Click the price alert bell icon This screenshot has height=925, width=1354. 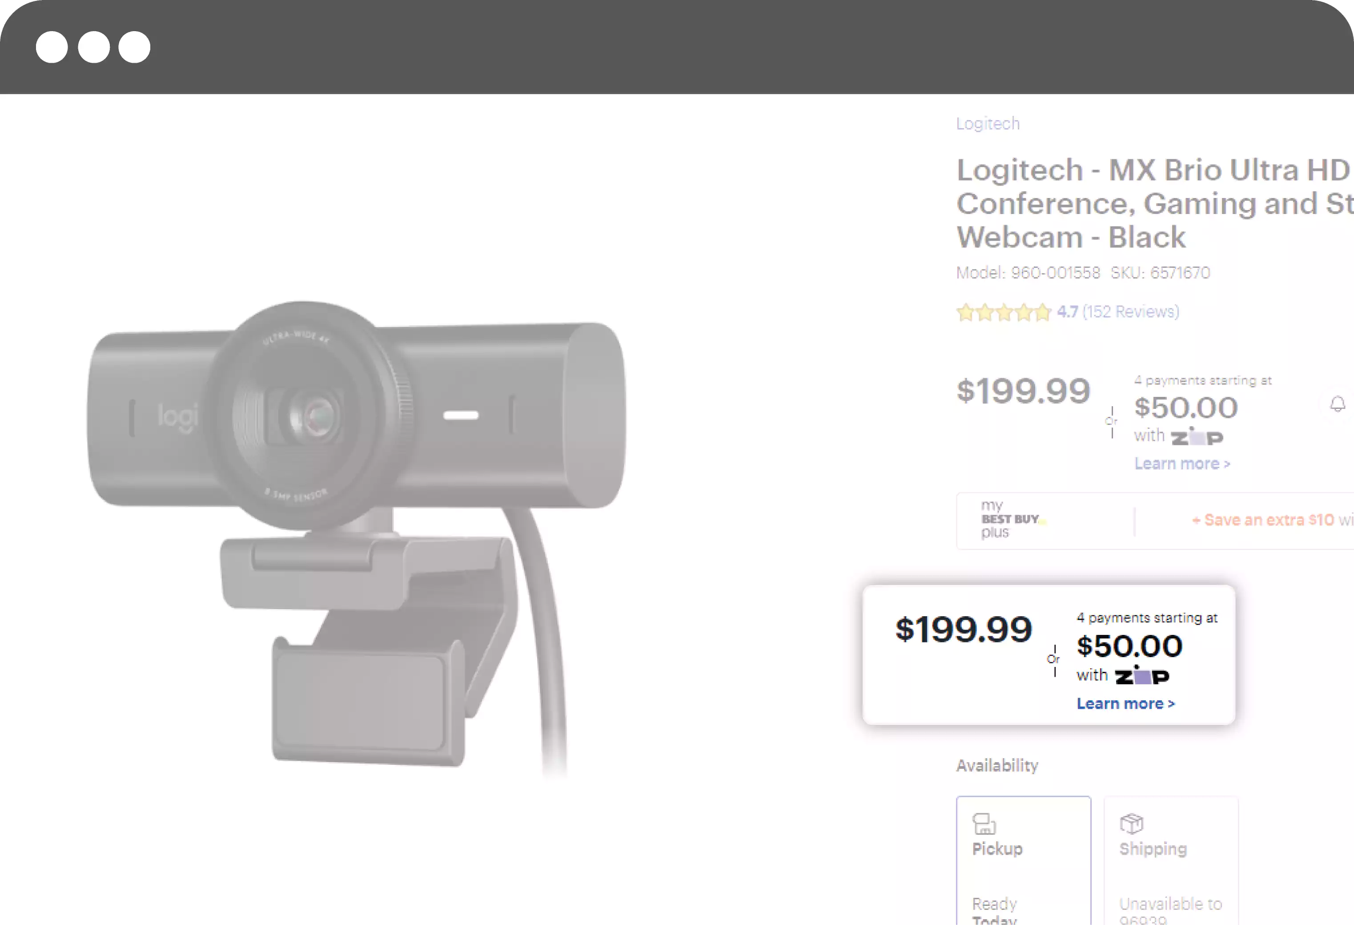pos(1338,404)
